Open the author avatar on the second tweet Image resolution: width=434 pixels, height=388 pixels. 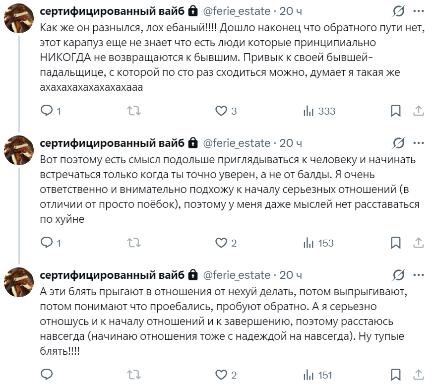tap(19, 149)
